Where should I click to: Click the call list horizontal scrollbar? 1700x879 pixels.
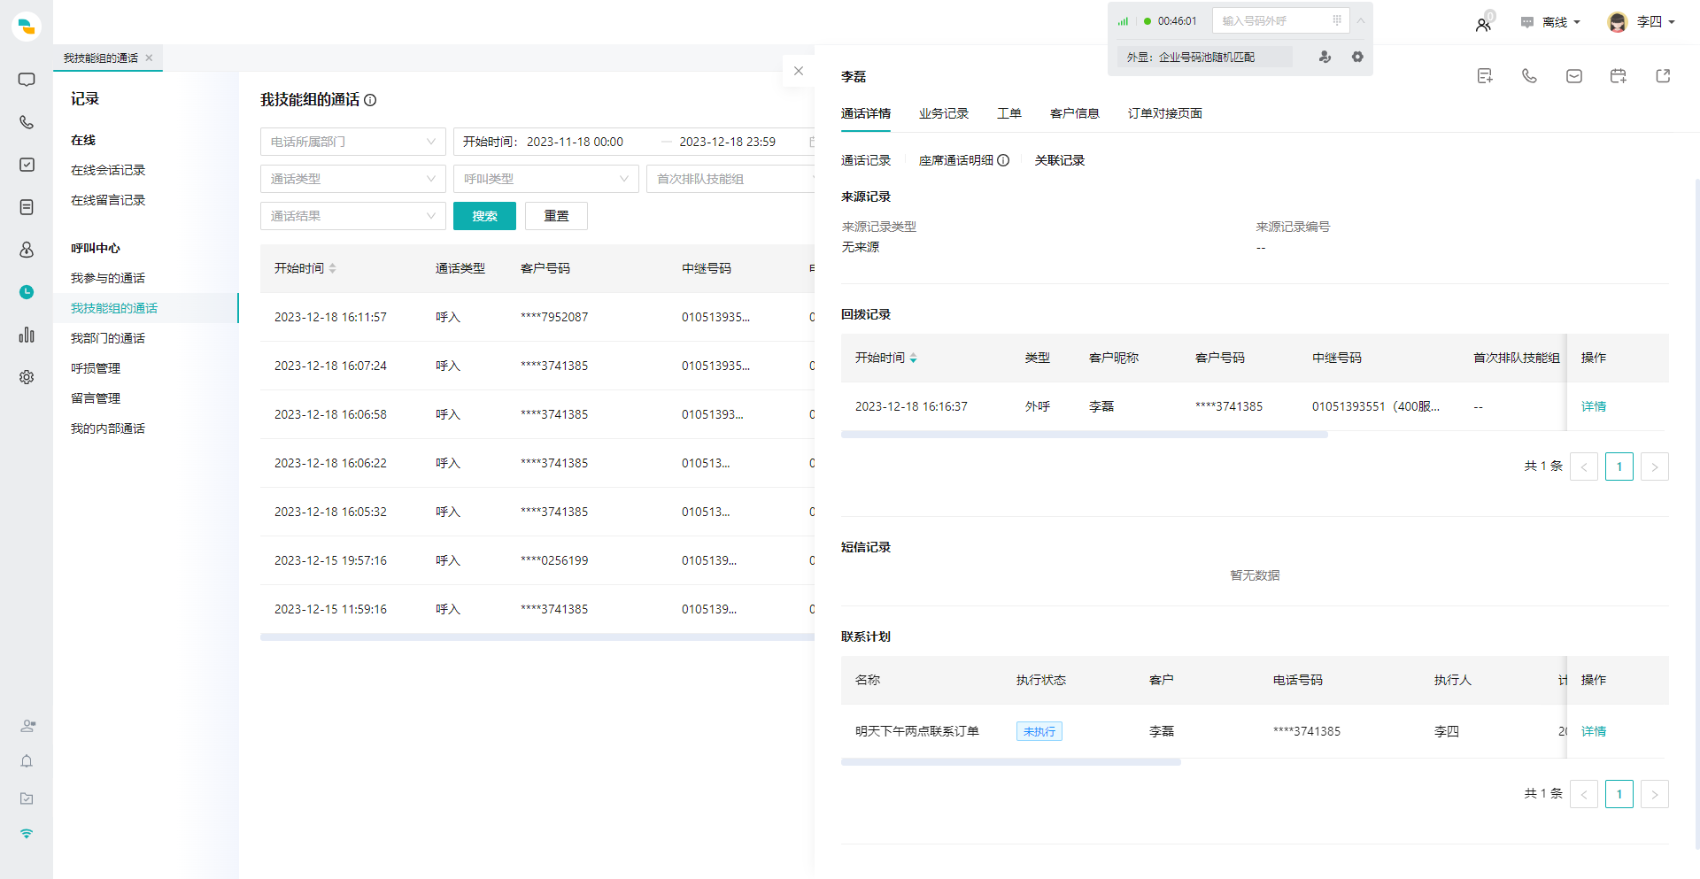(537, 636)
